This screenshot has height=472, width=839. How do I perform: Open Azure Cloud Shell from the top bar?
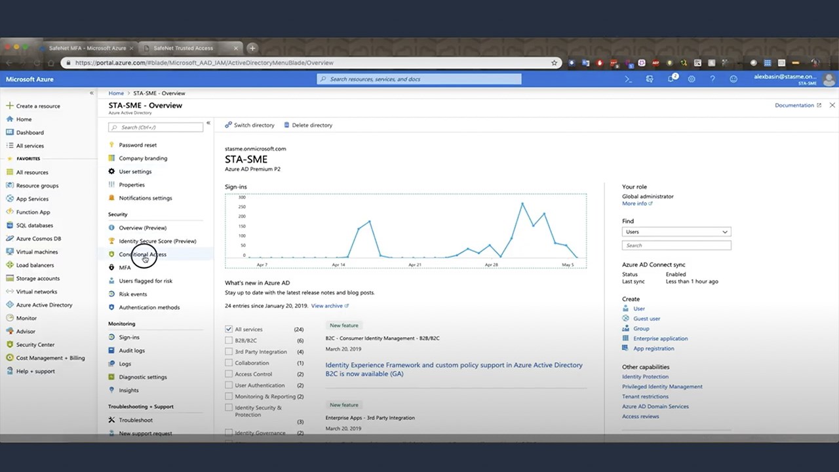[629, 79]
